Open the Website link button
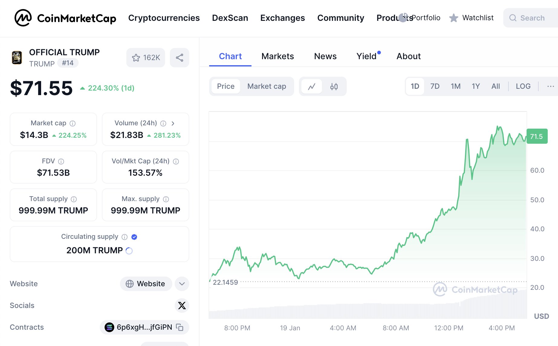Screen dimensions: 558x346 [146, 284]
